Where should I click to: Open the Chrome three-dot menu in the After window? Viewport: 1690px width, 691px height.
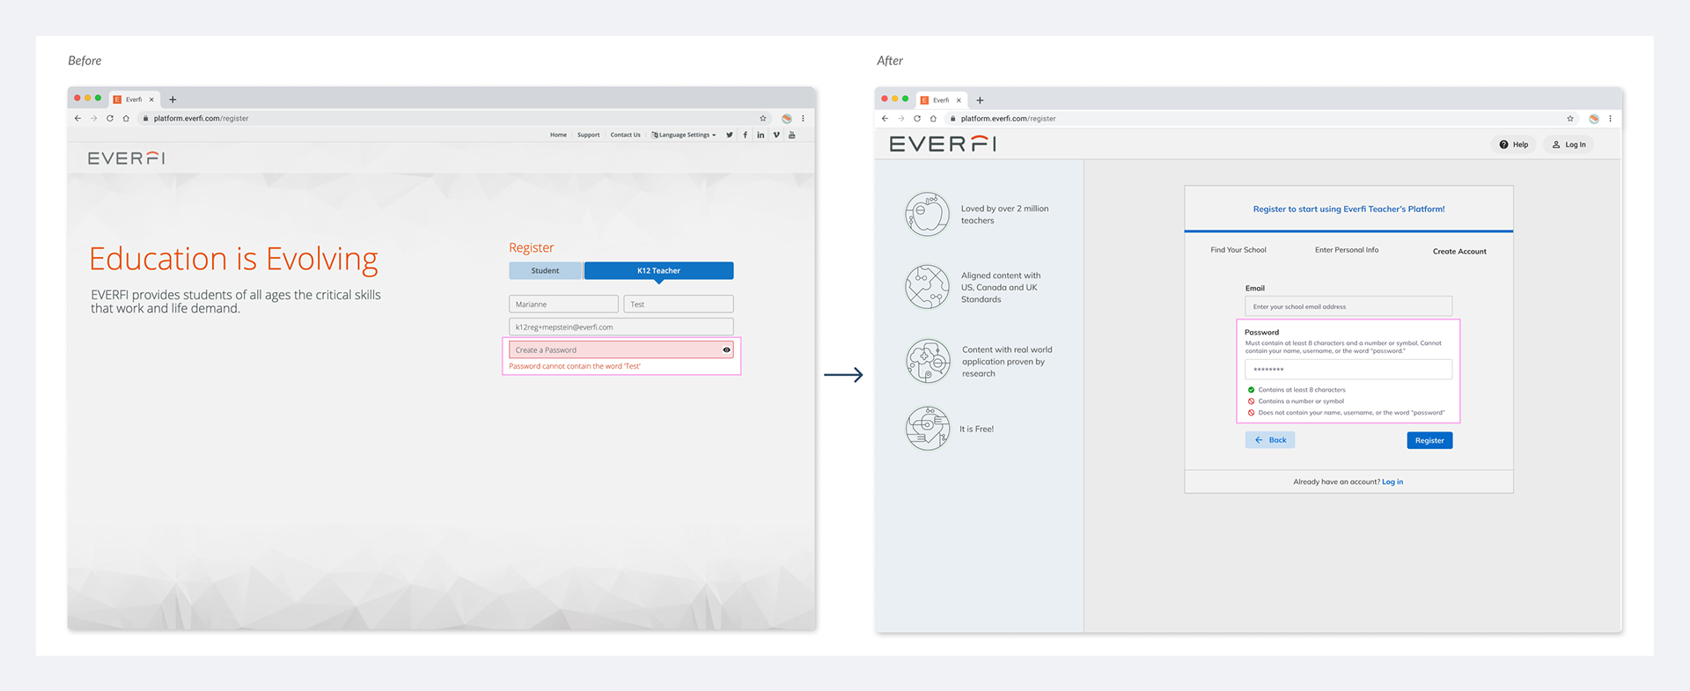pyautogui.click(x=1610, y=118)
